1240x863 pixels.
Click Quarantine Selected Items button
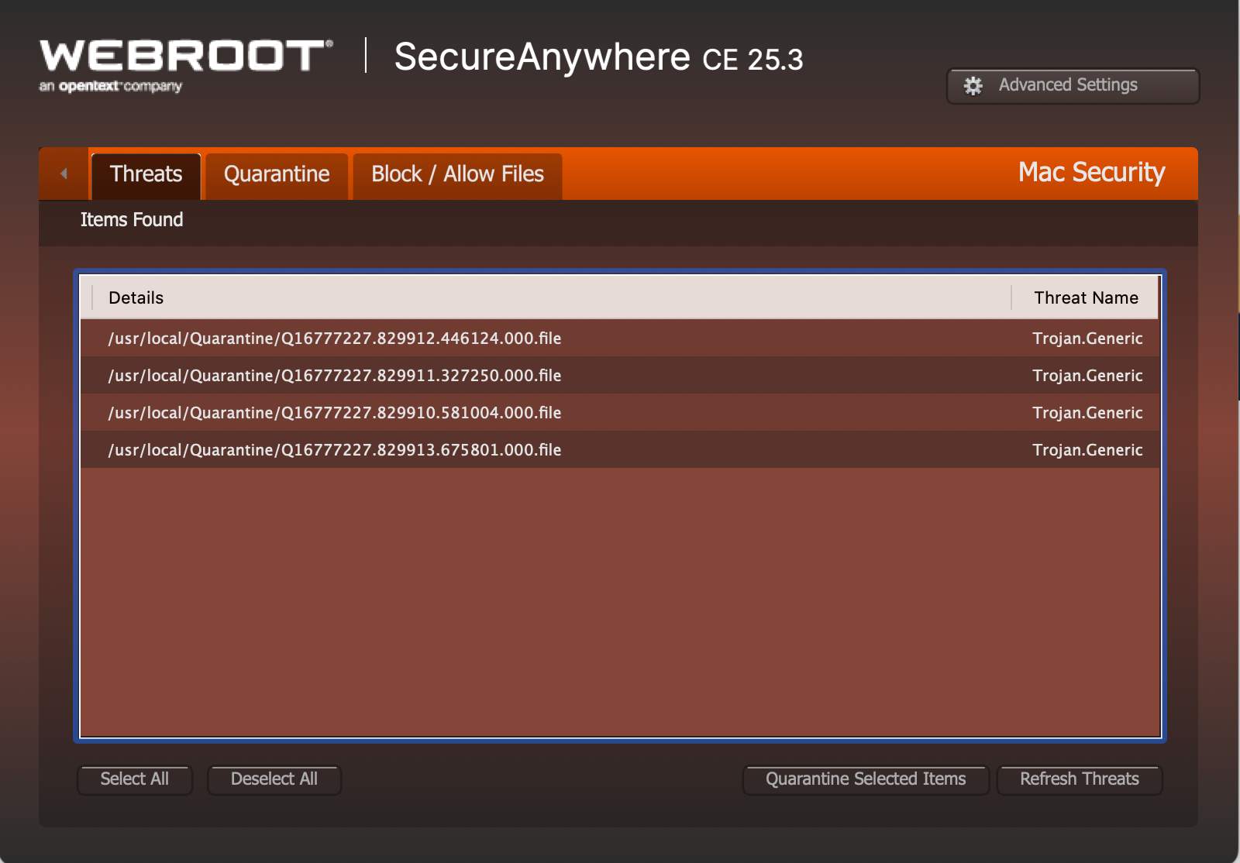[866, 779]
